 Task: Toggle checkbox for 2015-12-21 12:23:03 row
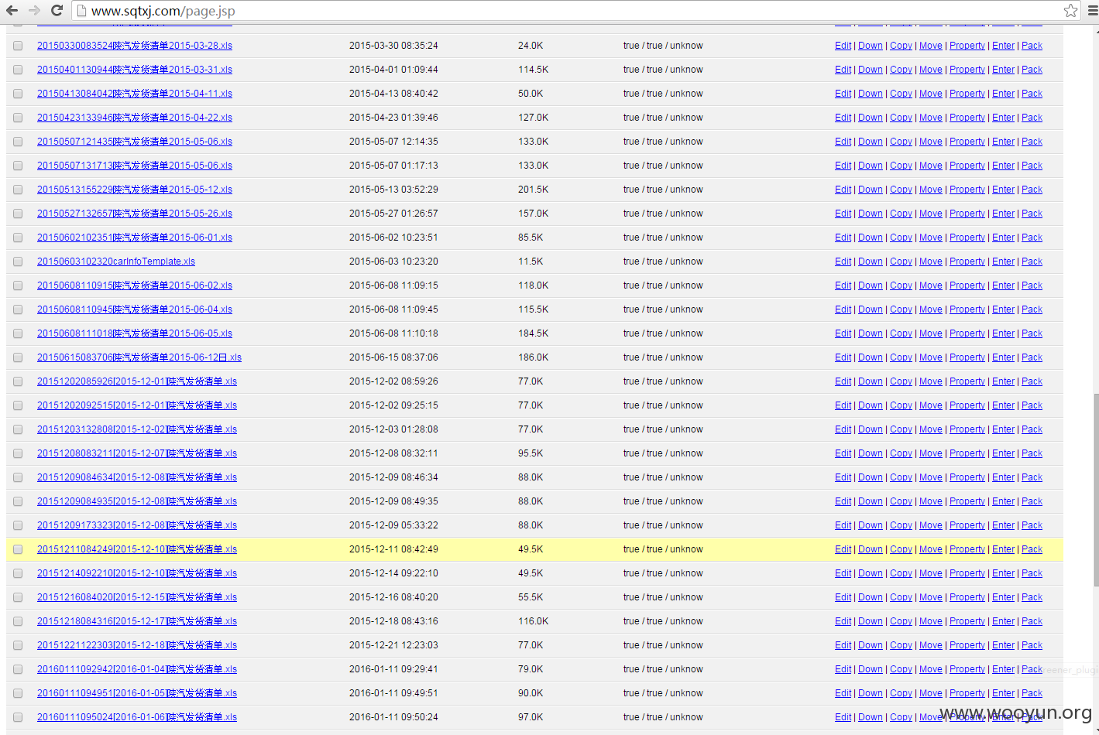(18, 645)
